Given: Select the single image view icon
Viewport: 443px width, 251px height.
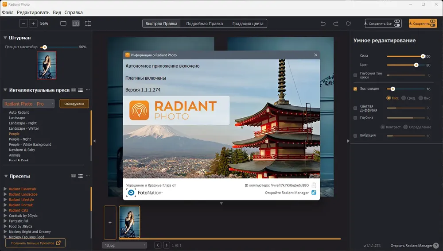Looking at the screenshot, I should point(63,23).
